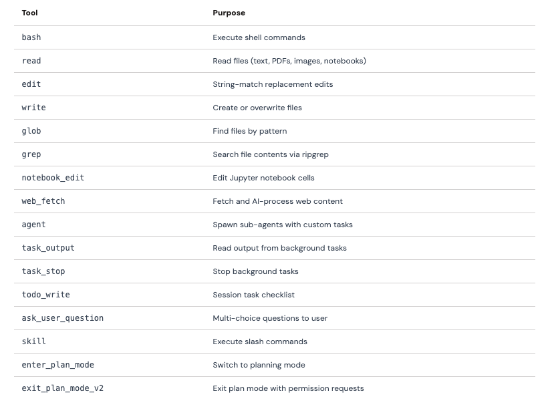Screen dimensions: 552x409
Task: Select the todo_write tool entry
Action: click(x=45, y=295)
